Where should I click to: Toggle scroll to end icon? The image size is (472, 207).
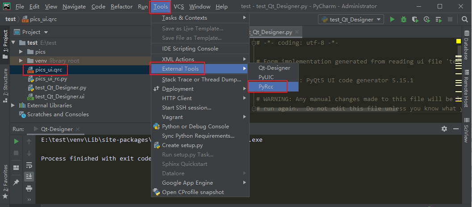(x=29, y=177)
